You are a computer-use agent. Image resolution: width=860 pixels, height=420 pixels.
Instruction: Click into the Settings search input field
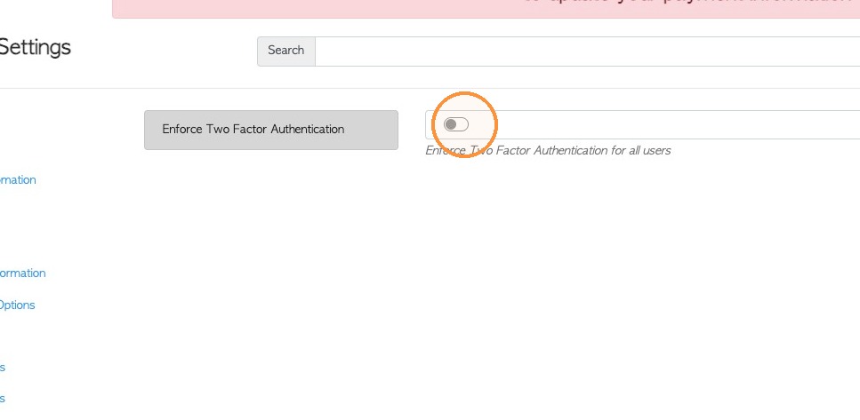(587, 52)
